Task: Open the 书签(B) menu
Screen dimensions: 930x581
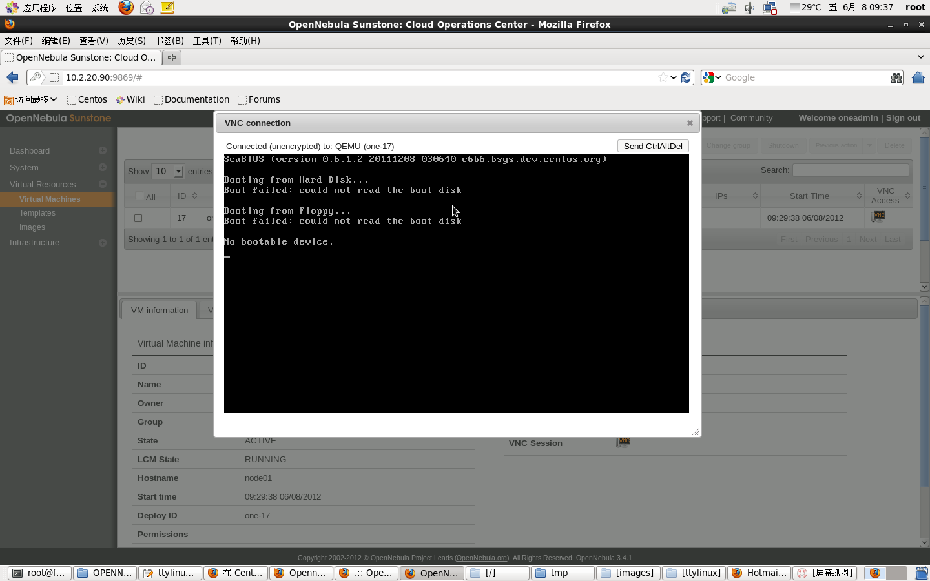Action: [169, 41]
